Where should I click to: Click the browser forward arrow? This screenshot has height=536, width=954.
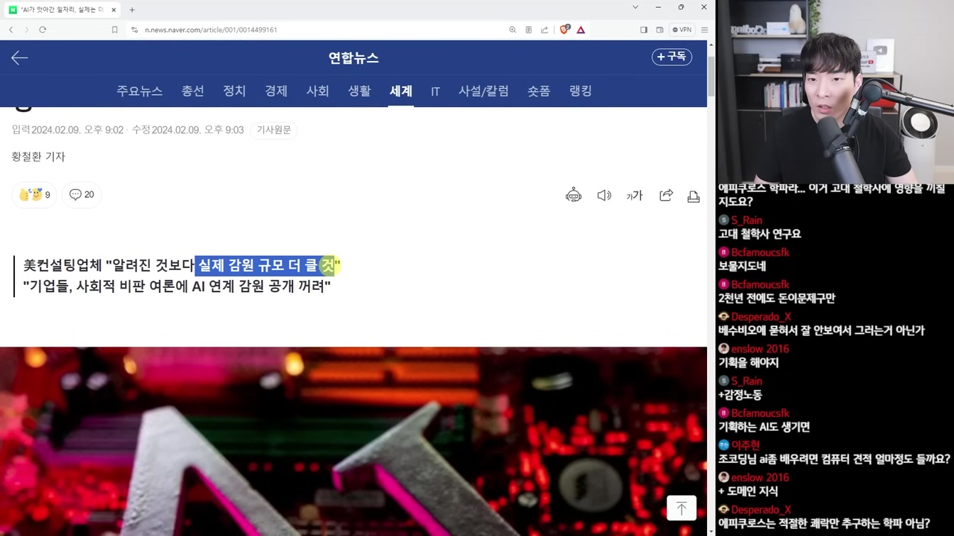coord(26,30)
